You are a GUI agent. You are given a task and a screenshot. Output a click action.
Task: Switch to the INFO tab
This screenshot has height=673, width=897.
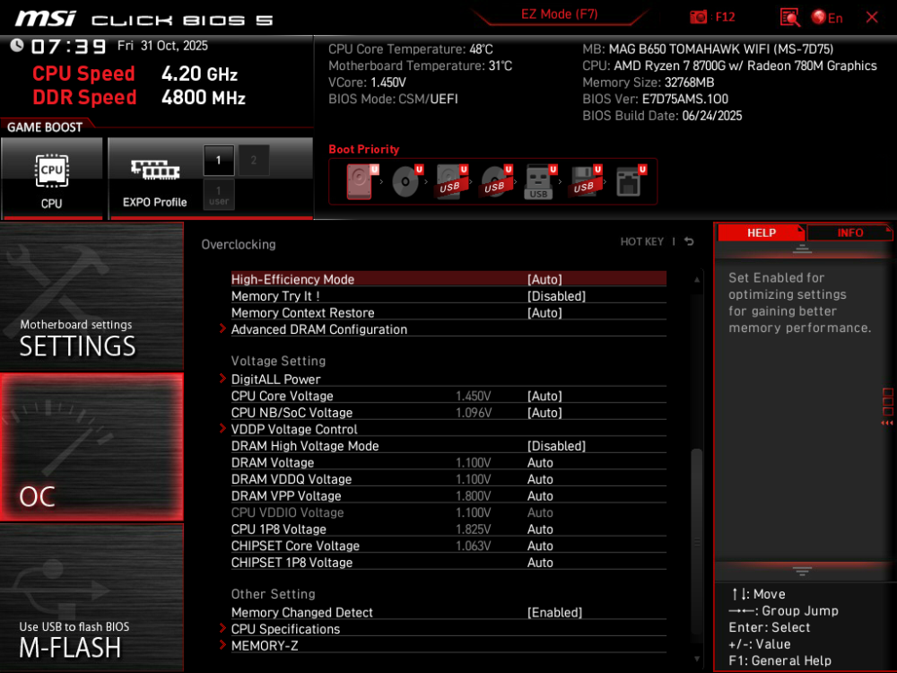coord(848,232)
